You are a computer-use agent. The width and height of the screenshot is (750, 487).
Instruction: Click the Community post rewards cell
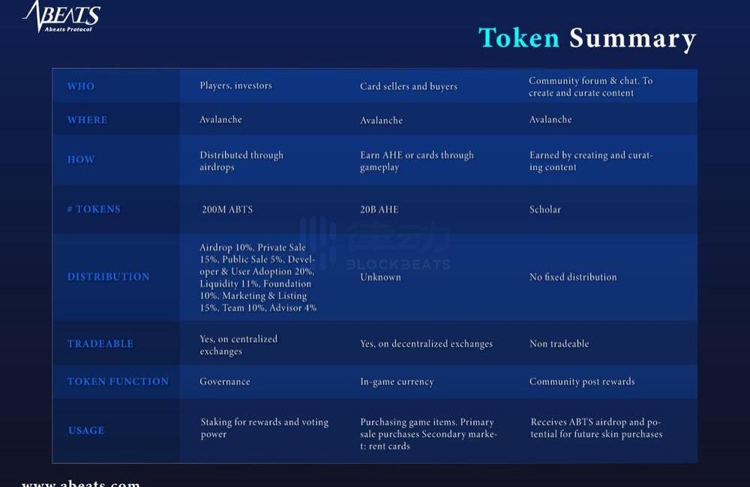(582, 381)
